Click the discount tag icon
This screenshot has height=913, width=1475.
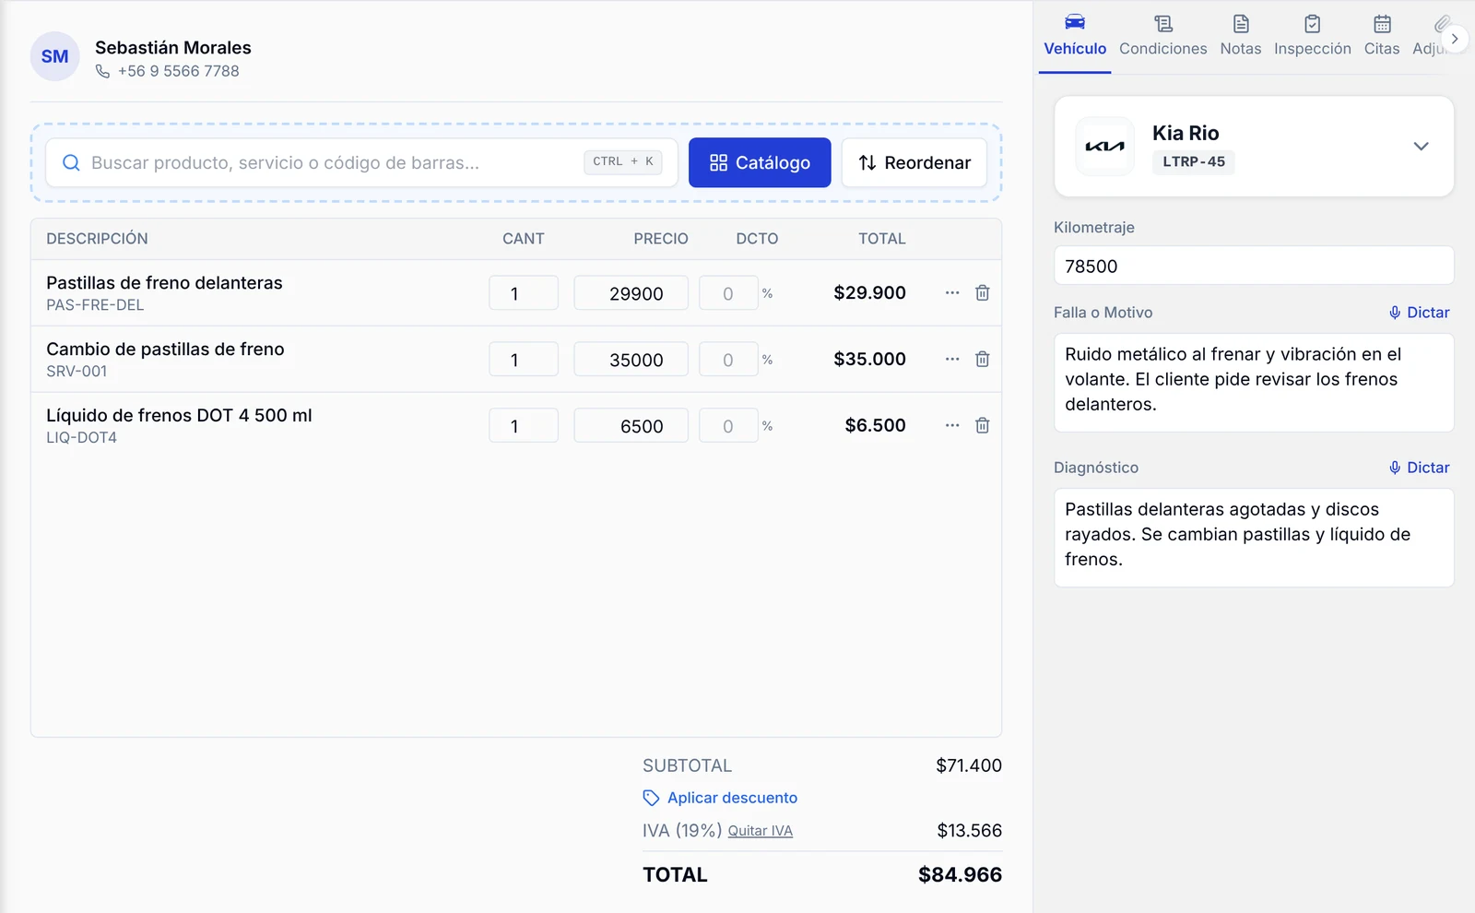651,798
